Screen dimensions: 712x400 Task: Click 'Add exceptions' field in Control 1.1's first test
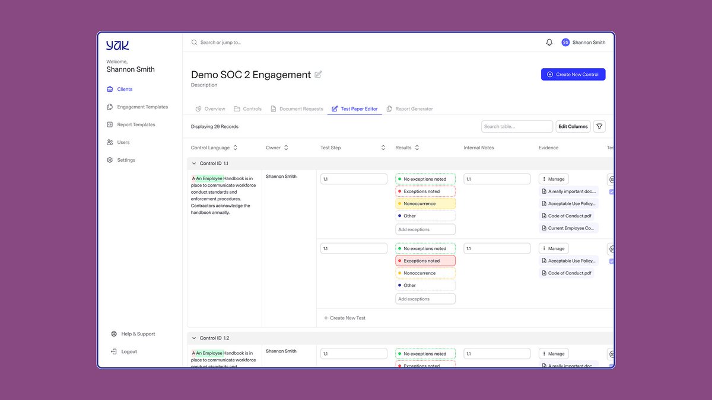click(x=425, y=229)
